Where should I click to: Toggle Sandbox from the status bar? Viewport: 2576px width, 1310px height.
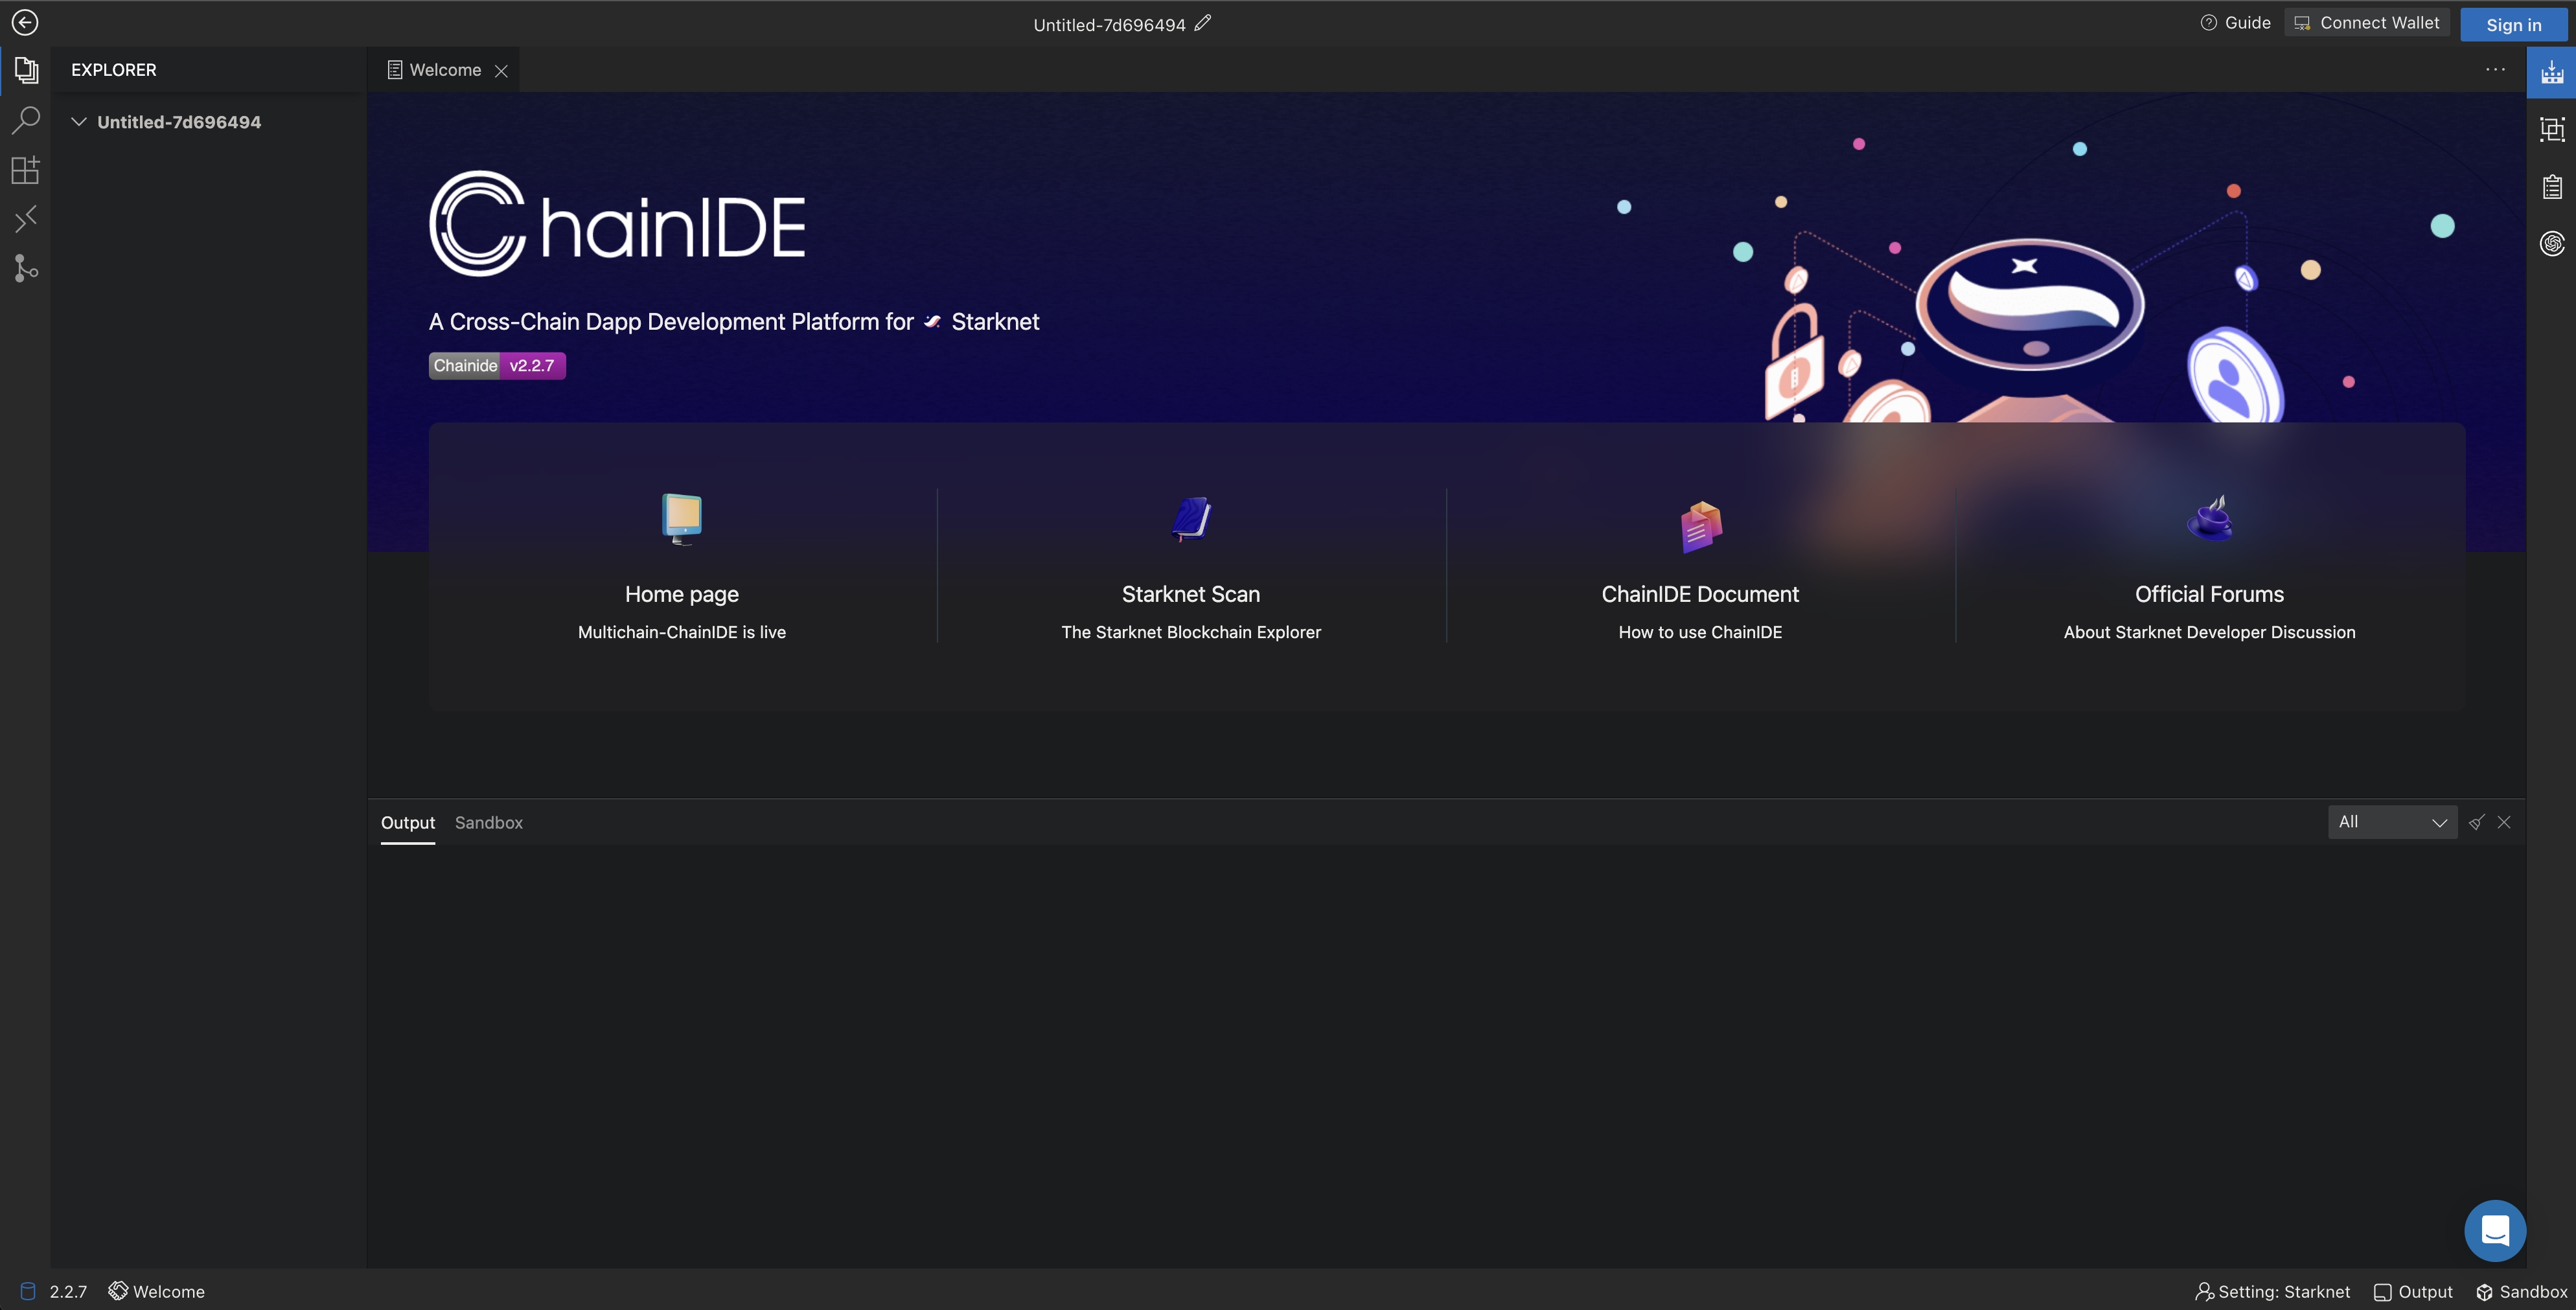[2521, 1292]
